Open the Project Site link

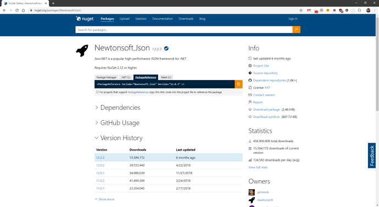click(261, 66)
